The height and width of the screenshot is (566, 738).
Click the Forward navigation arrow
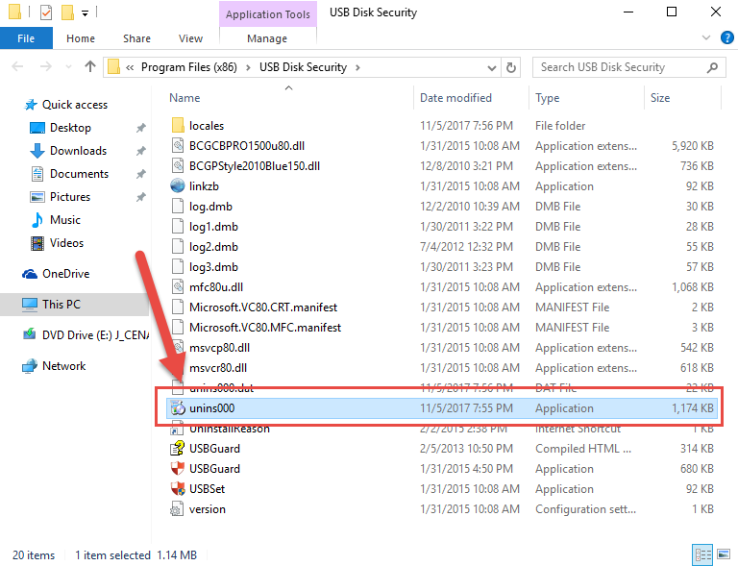click(46, 67)
